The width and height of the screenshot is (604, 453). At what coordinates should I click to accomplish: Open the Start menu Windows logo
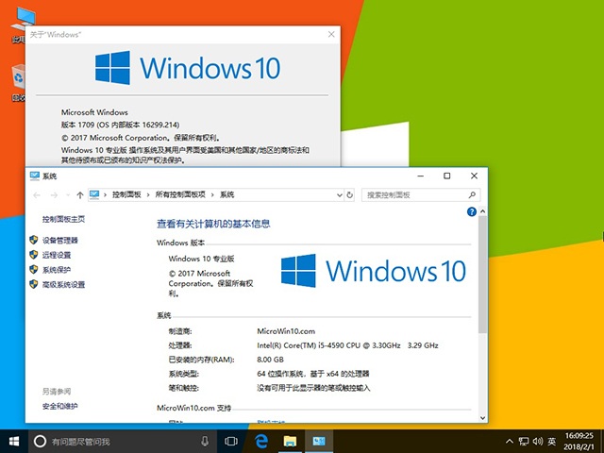tap(14, 442)
